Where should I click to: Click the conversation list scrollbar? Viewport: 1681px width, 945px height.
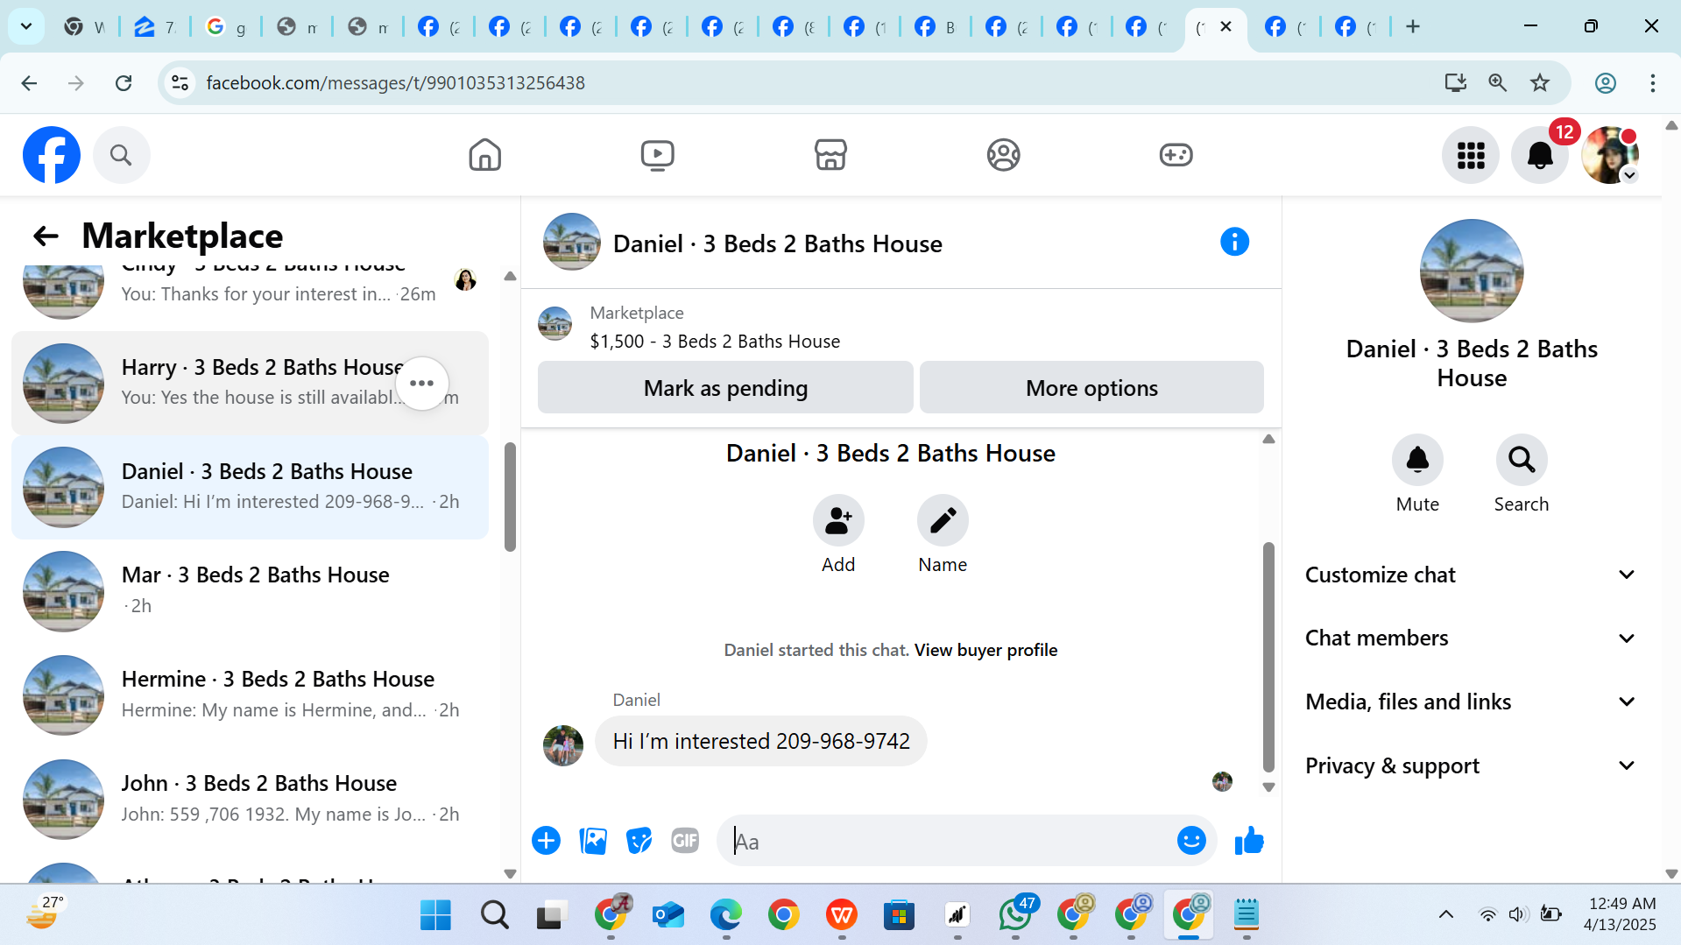coord(510,497)
